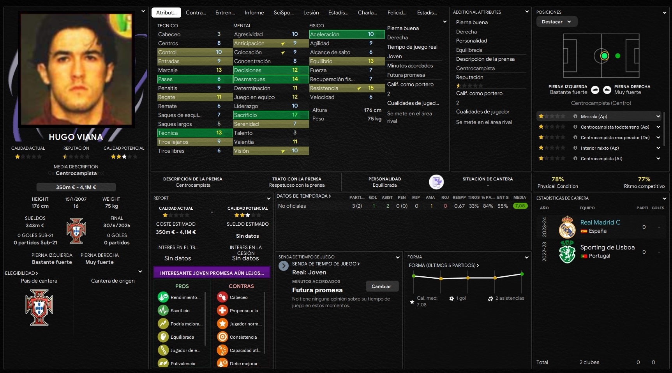The width and height of the screenshot is (672, 373).
Task: Open the Posiciones panel dropdown arrow
Action: (x=665, y=12)
